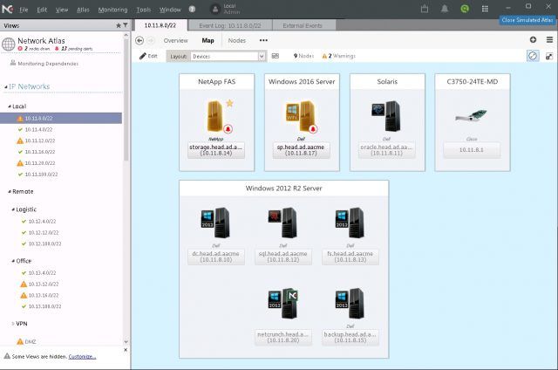
Task: Expand the VPN group
Action: [x=13, y=324]
